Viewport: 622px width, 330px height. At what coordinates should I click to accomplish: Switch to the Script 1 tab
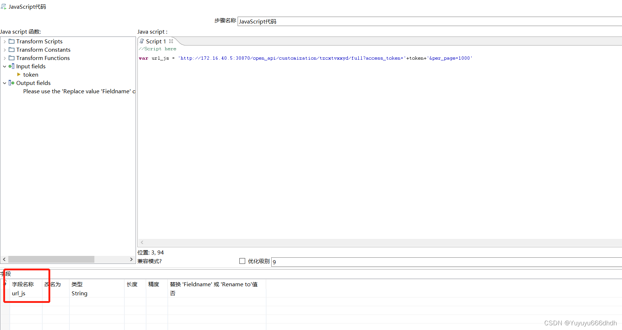click(x=155, y=41)
